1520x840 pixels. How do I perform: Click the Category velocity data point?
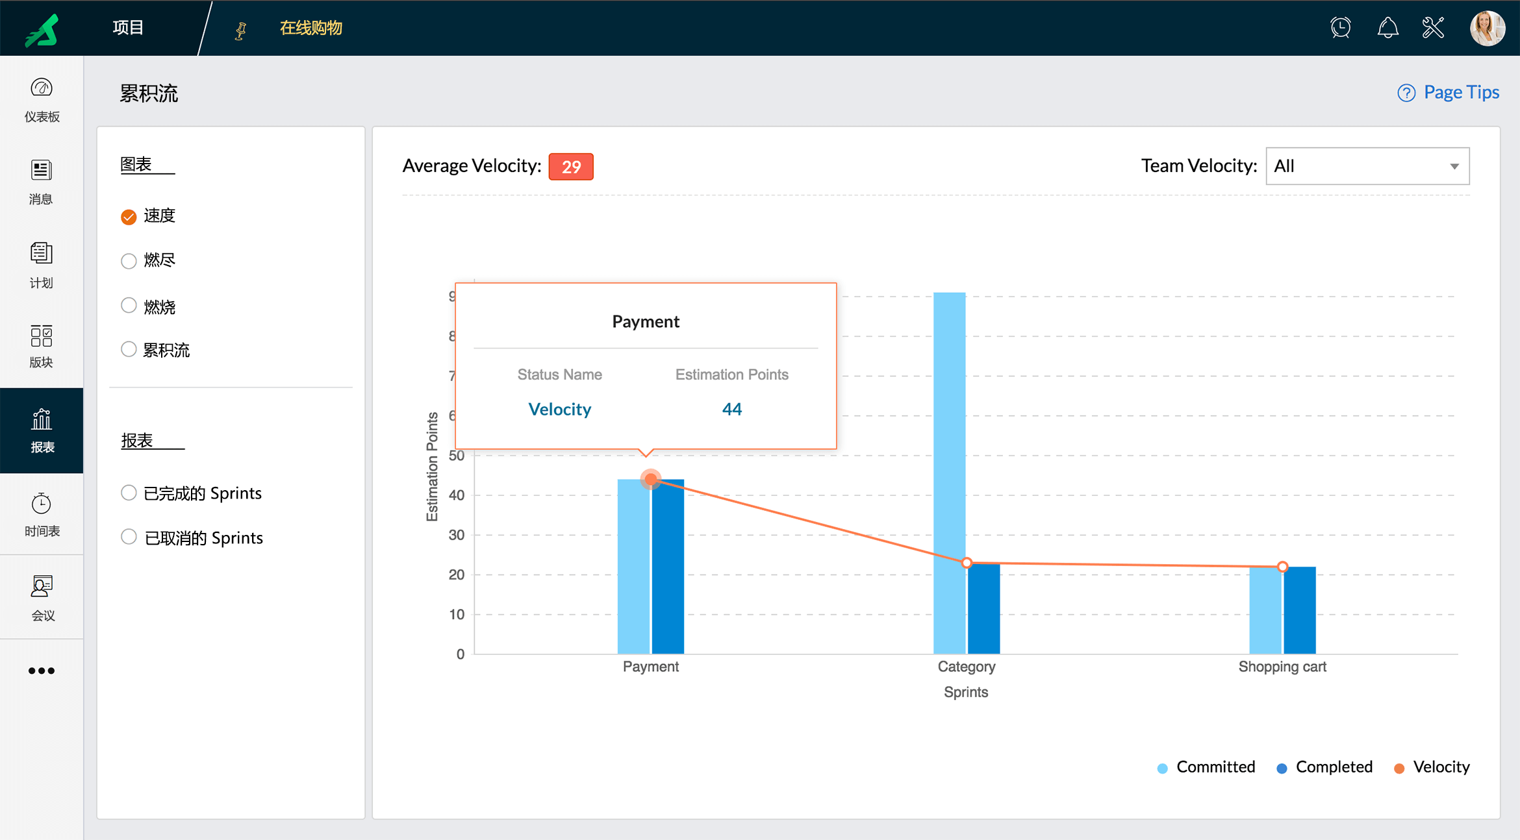pyautogui.click(x=967, y=563)
